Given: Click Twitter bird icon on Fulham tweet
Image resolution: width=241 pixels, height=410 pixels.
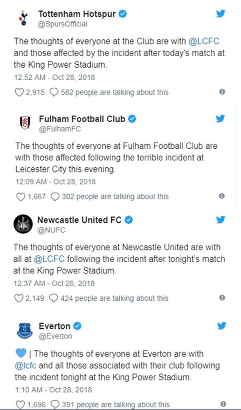Looking at the screenshot, I should click(x=221, y=119).
